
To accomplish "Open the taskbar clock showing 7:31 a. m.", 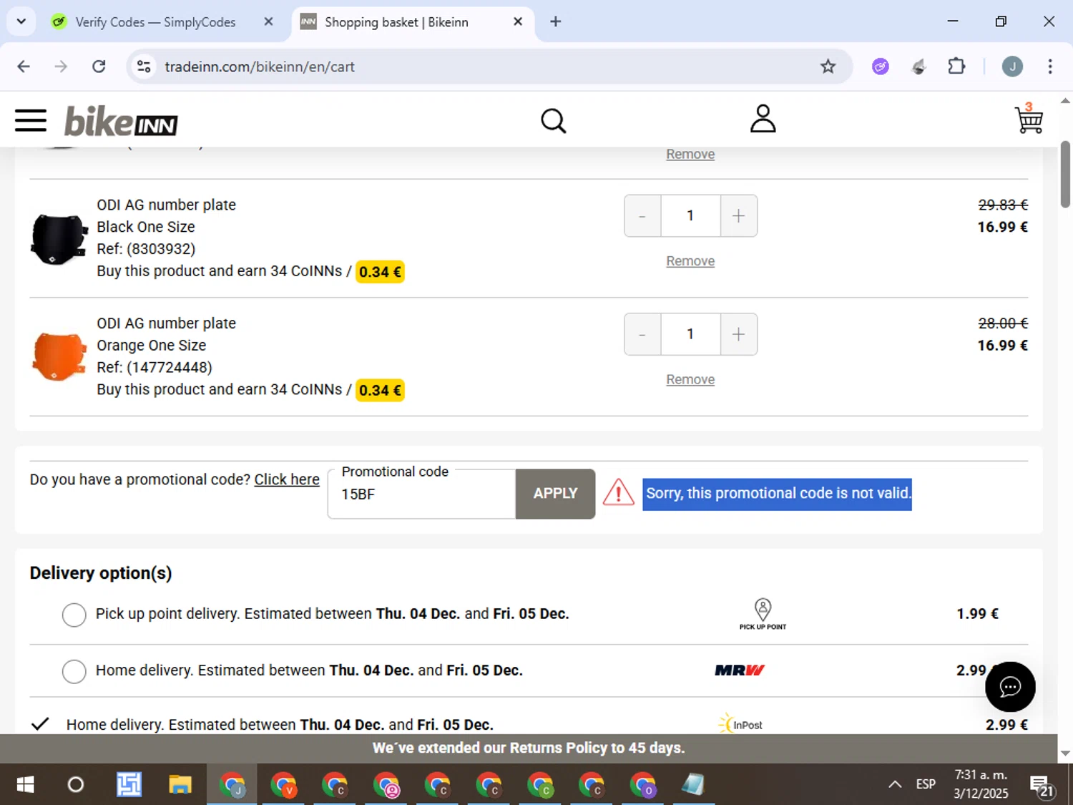I will (981, 784).
